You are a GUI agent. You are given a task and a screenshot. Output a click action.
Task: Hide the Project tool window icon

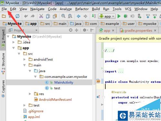point(92,30)
